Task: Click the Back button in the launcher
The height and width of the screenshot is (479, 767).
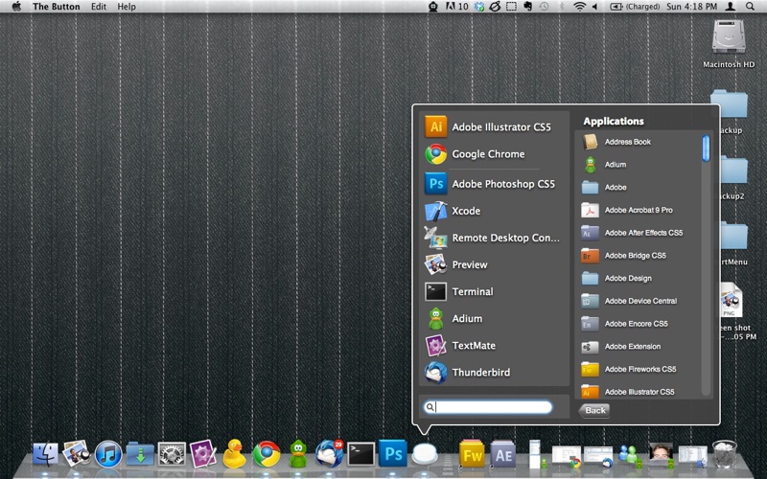Action: pyautogui.click(x=594, y=410)
